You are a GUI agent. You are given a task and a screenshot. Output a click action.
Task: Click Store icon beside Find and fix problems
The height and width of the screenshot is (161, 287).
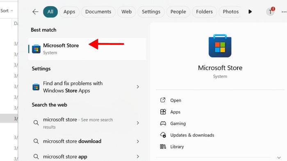[36, 87]
